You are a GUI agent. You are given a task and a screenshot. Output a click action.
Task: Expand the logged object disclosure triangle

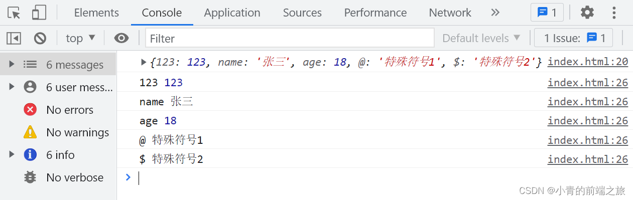point(144,62)
